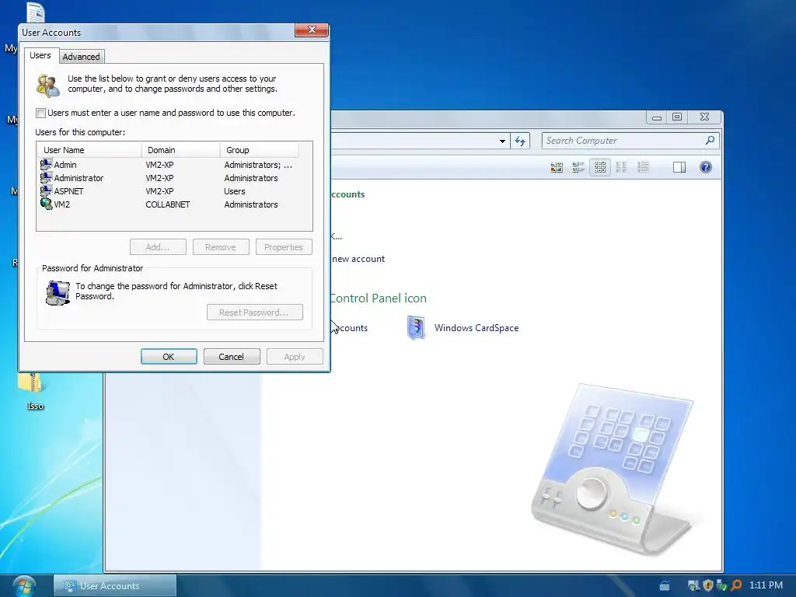Open the isso zip folder on desktop

pyautogui.click(x=33, y=390)
